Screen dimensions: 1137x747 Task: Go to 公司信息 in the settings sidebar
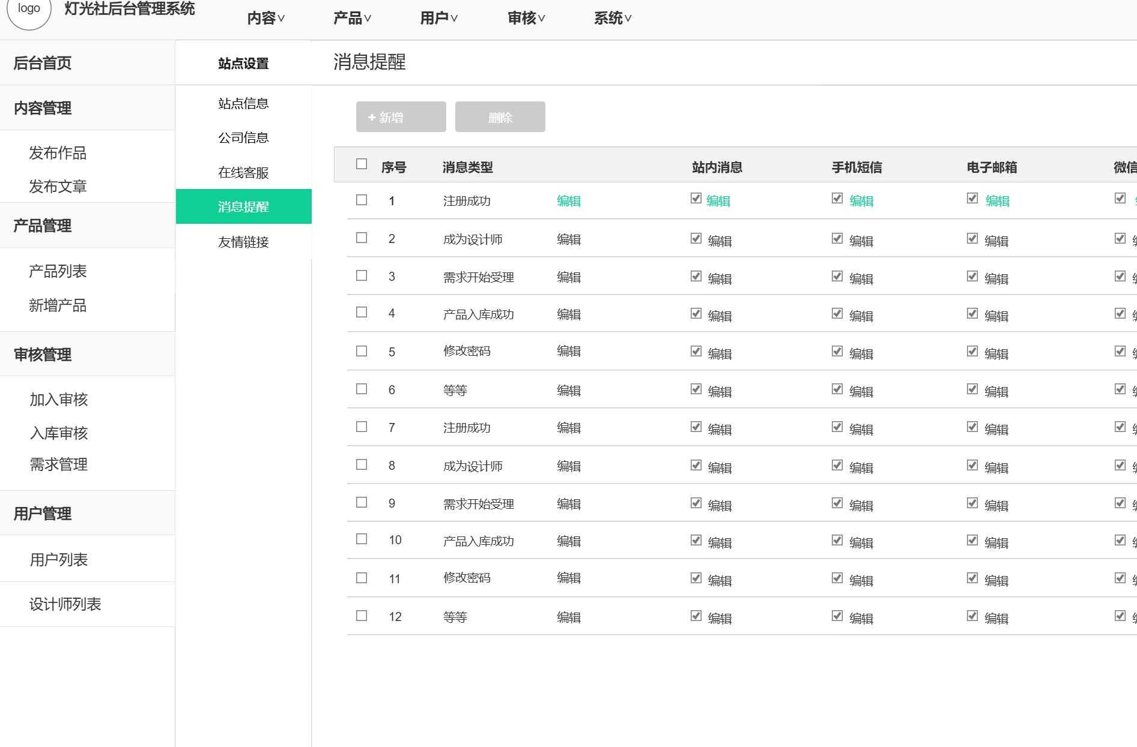click(243, 137)
